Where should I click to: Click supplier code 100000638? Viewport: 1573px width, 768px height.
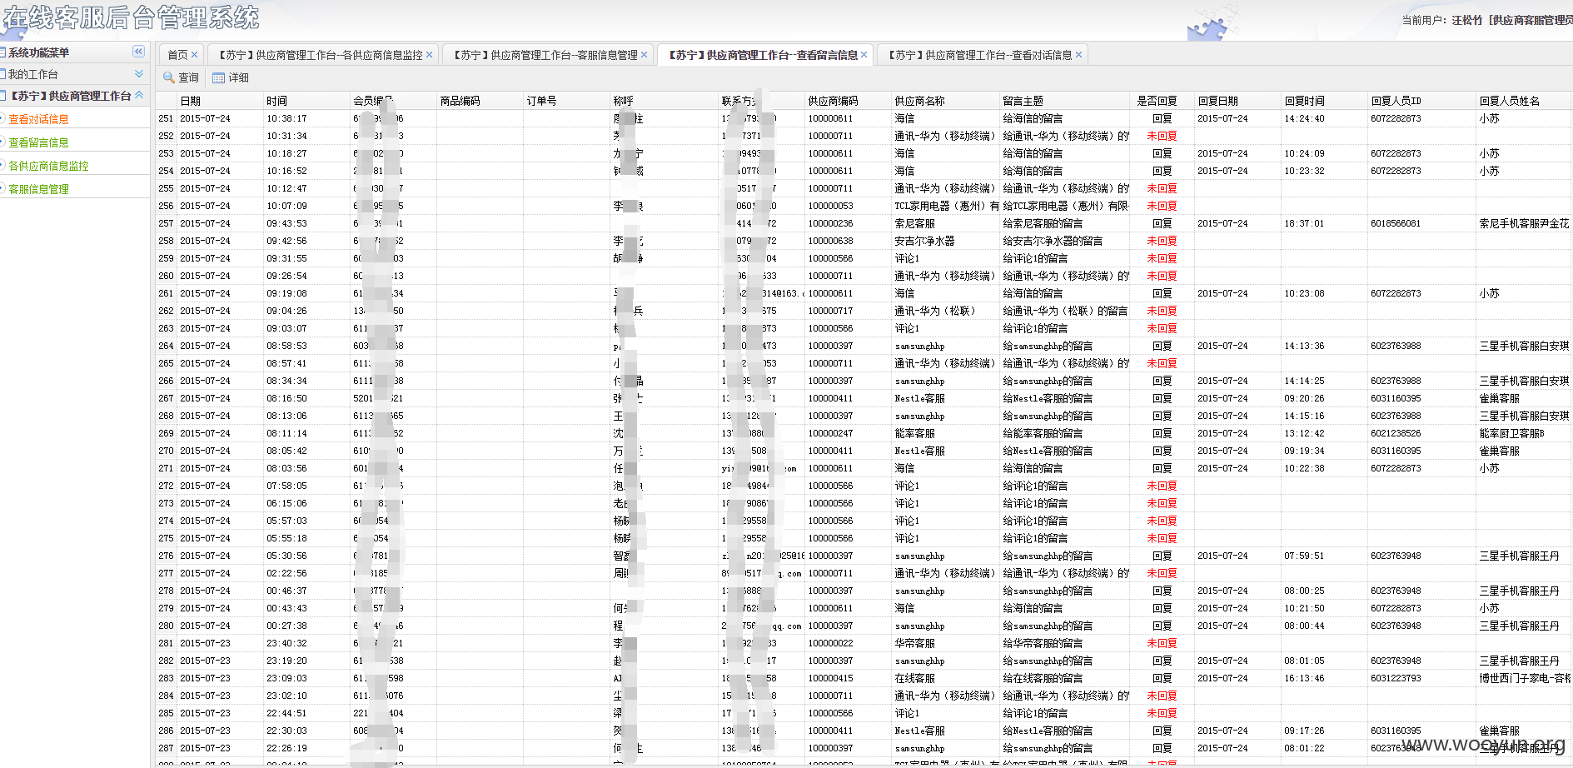tap(830, 241)
